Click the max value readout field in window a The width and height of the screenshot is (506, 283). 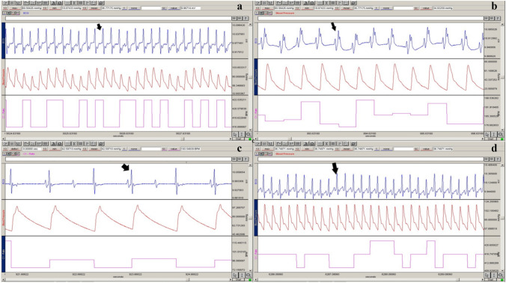[31, 7]
